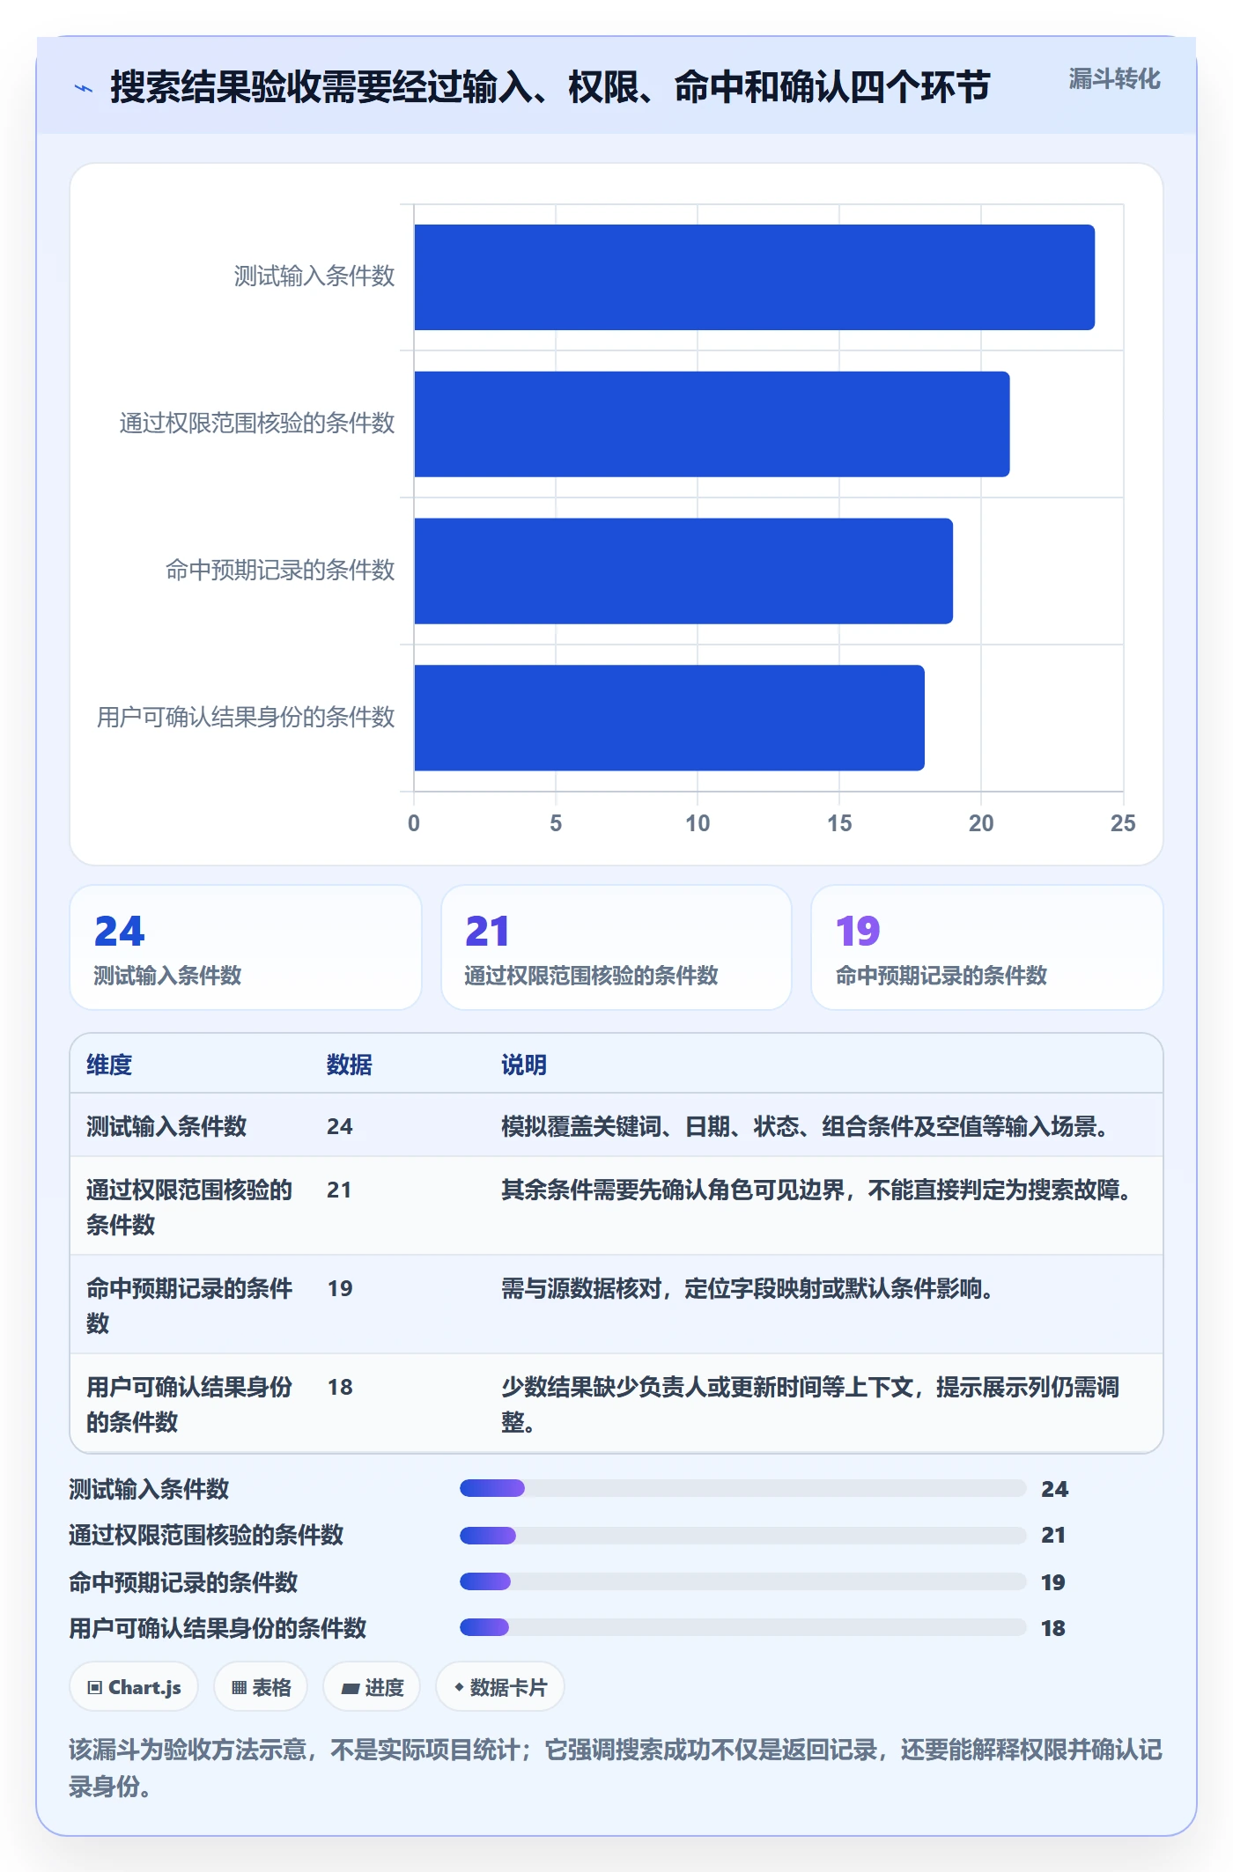
Task: Click the 用户可确认结果身份的条件数 progress bar
Action: click(x=742, y=1627)
